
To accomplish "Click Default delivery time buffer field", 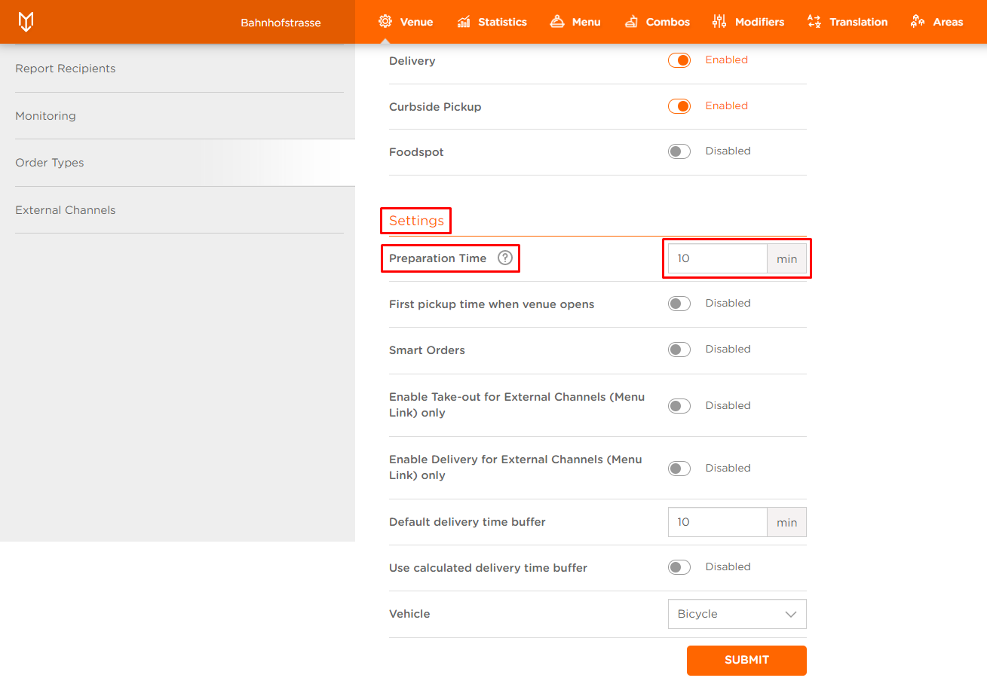I will (717, 522).
